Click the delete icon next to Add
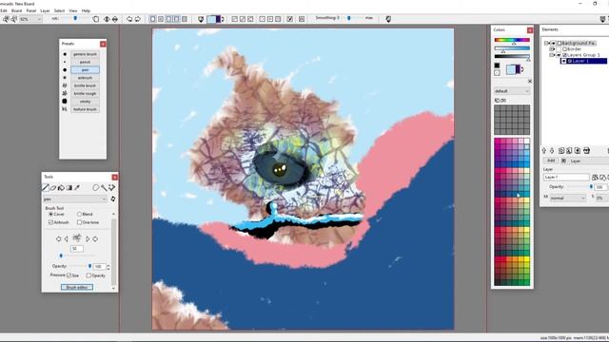 (563, 161)
